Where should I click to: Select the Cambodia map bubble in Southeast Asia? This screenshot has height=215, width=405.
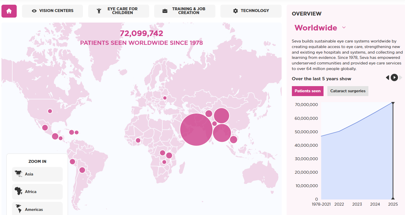click(233, 140)
